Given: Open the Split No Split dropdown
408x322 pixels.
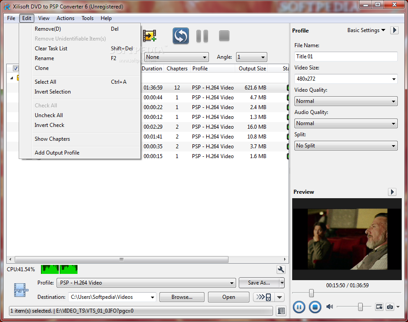Looking at the screenshot, I should [x=346, y=146].
